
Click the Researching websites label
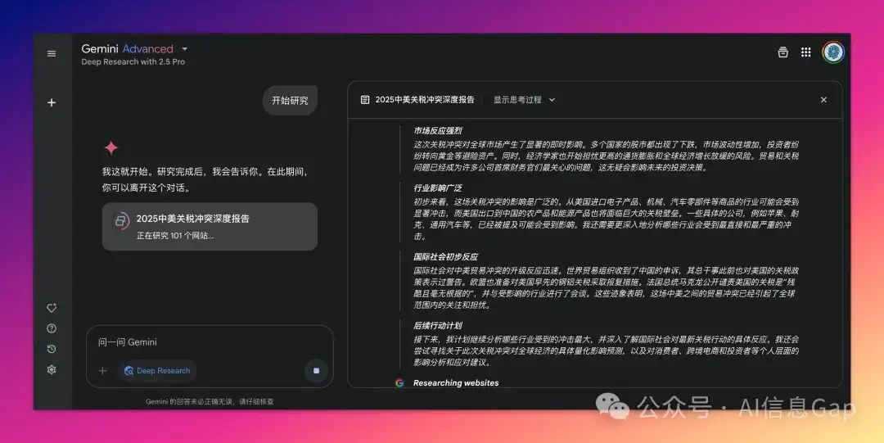pos(456,382)
